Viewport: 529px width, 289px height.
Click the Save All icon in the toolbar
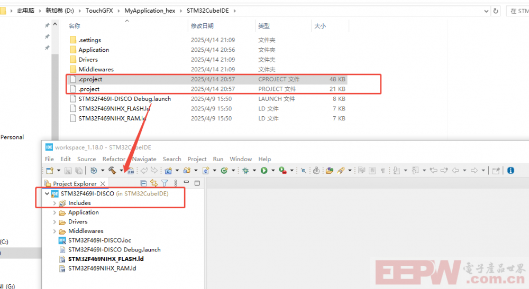(79, 171)
